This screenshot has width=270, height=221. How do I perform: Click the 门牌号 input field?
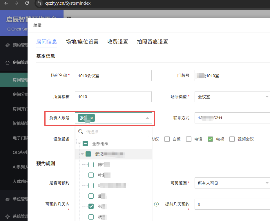232,76
